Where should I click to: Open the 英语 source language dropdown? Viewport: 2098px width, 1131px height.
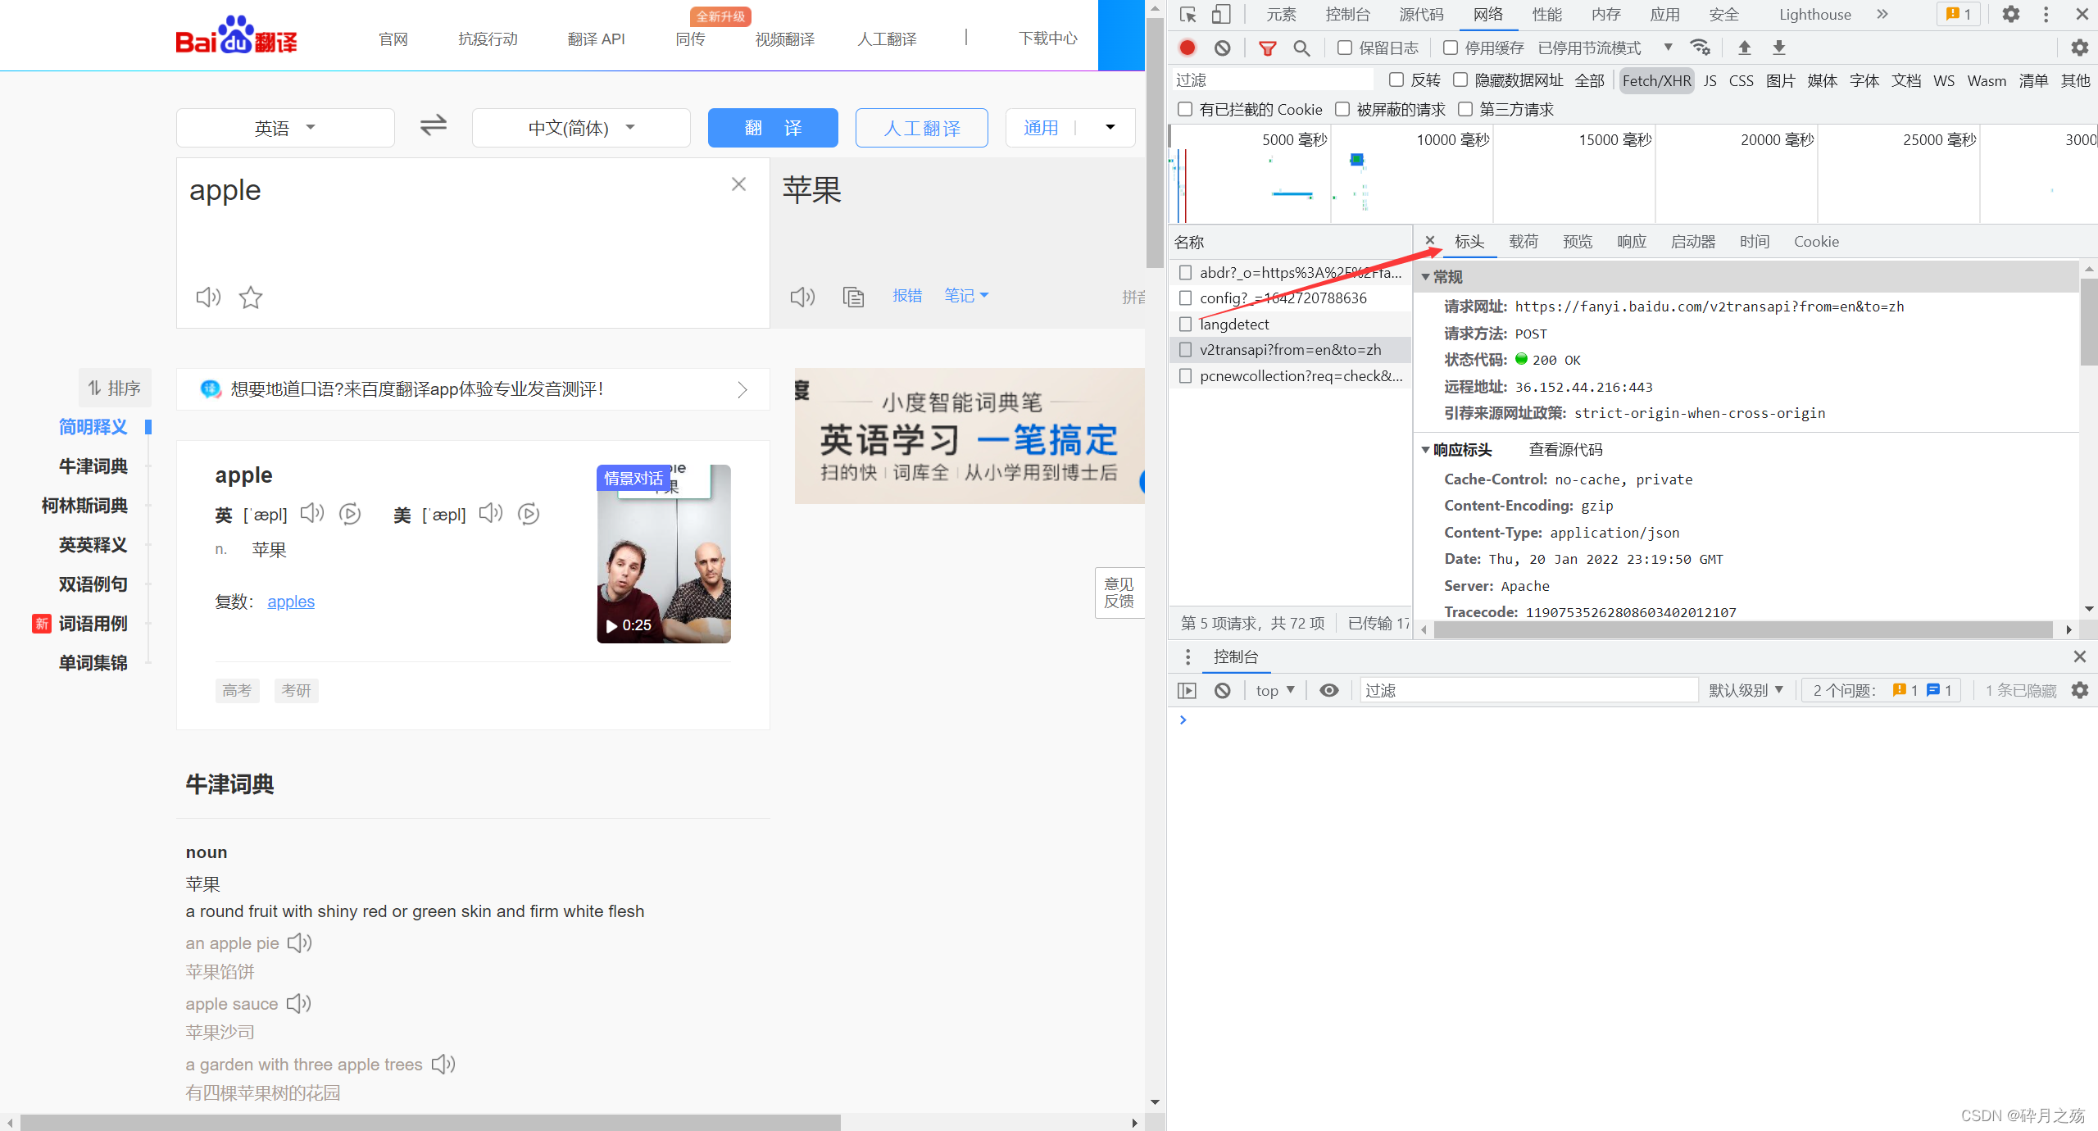click(285, 128)
